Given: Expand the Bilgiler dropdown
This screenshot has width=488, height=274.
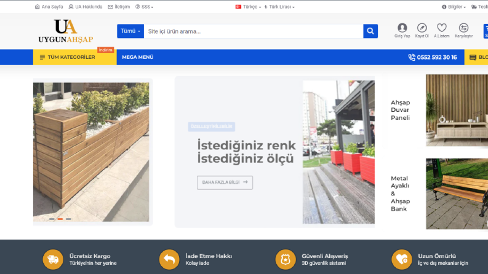Looking at the screenshot, I should coord(454,7).
